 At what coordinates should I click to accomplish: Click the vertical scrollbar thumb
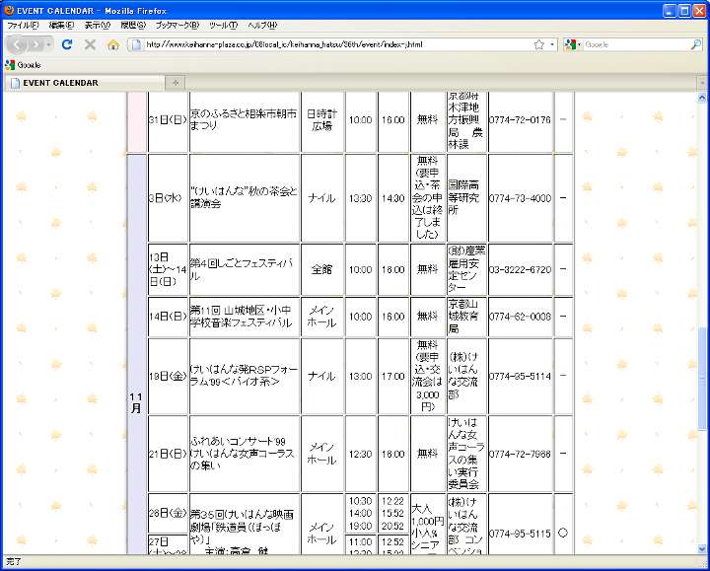702,379
